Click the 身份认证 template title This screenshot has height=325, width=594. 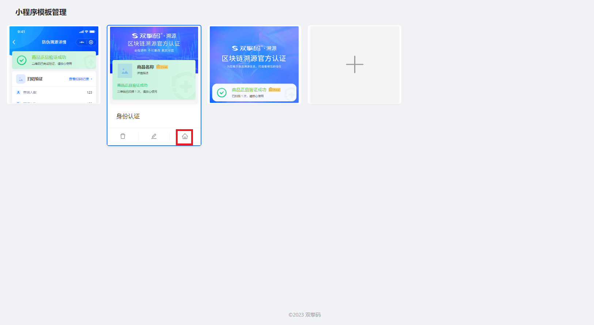click(128, 116)
